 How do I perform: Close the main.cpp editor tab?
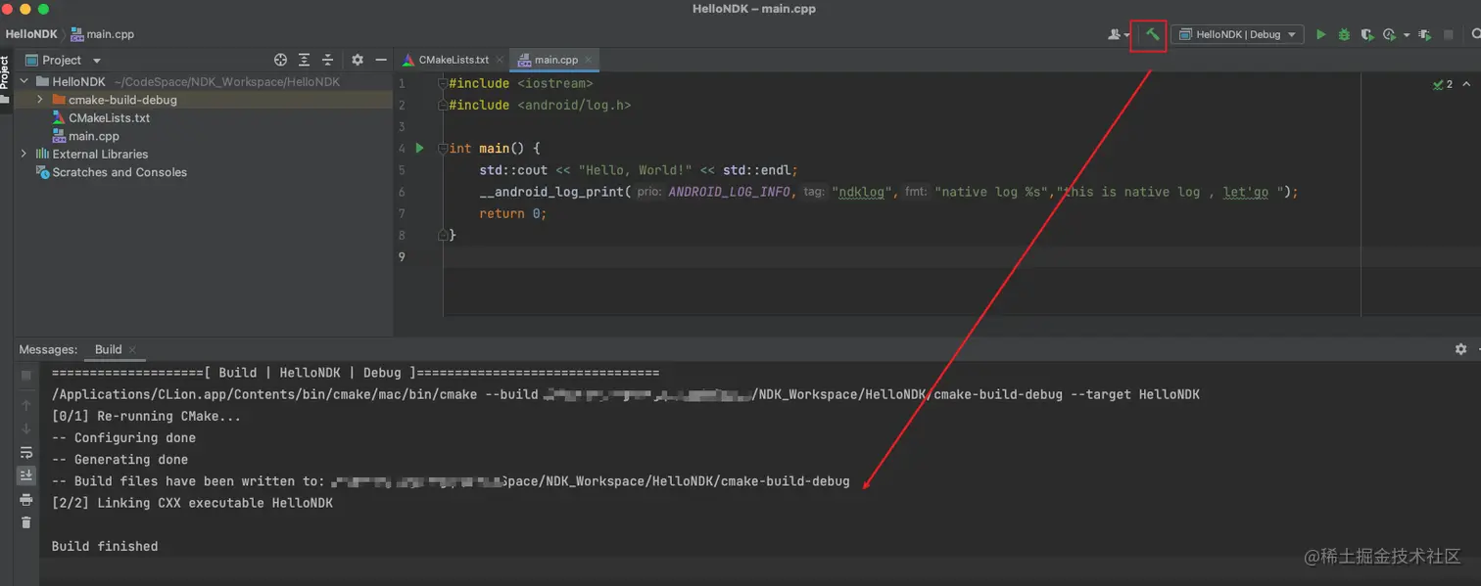588,60
